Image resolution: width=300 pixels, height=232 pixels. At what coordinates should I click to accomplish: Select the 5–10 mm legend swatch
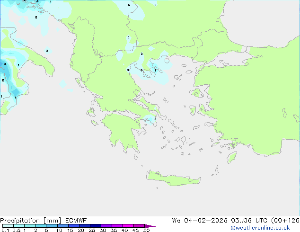point(52,226)
